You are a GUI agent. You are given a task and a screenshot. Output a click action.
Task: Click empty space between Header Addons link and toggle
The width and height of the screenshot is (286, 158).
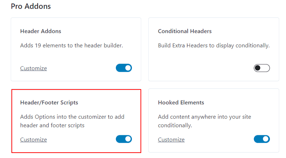point(81,68)
